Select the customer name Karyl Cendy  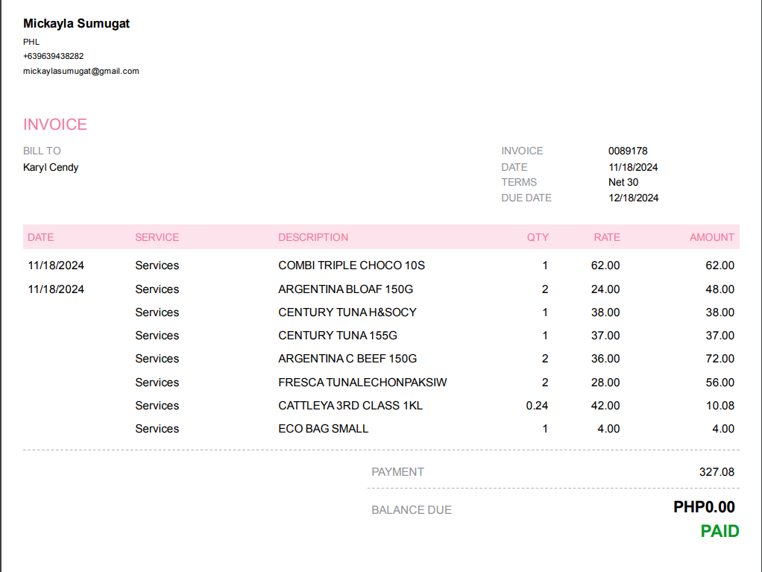click(x=51, y=167)
